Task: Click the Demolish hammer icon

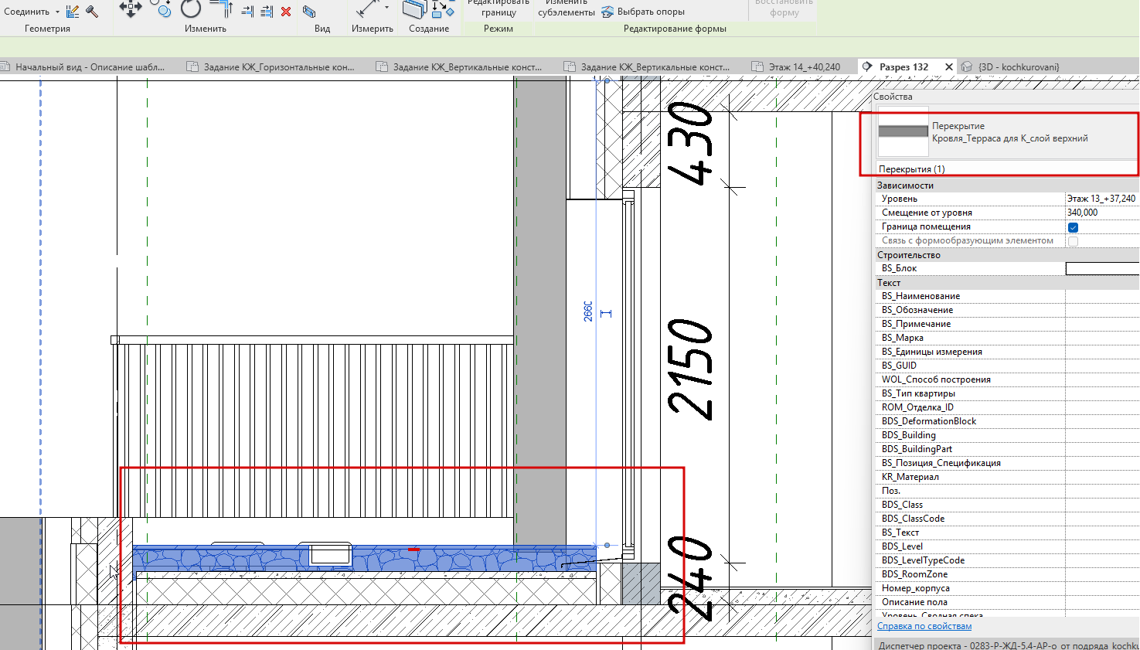Action: [x=92, y=12]
